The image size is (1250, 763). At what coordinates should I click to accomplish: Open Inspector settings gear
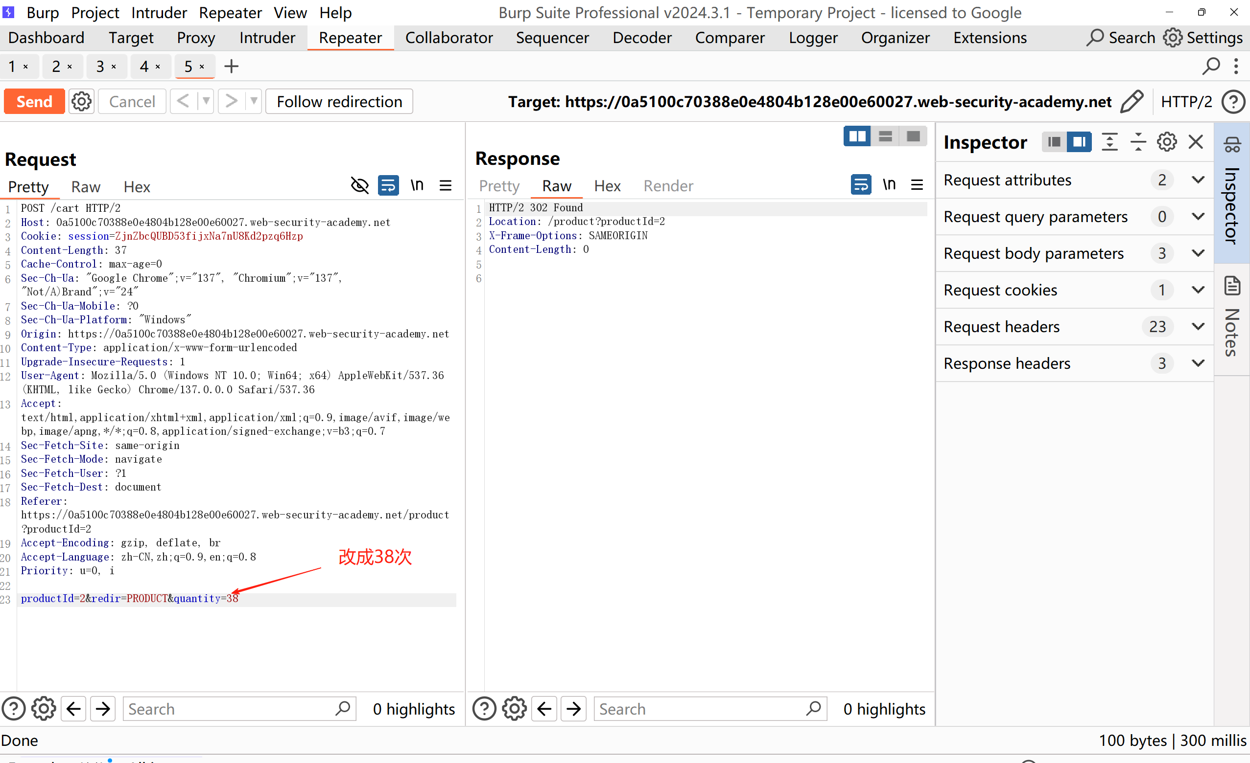(x=1167, y=142)
